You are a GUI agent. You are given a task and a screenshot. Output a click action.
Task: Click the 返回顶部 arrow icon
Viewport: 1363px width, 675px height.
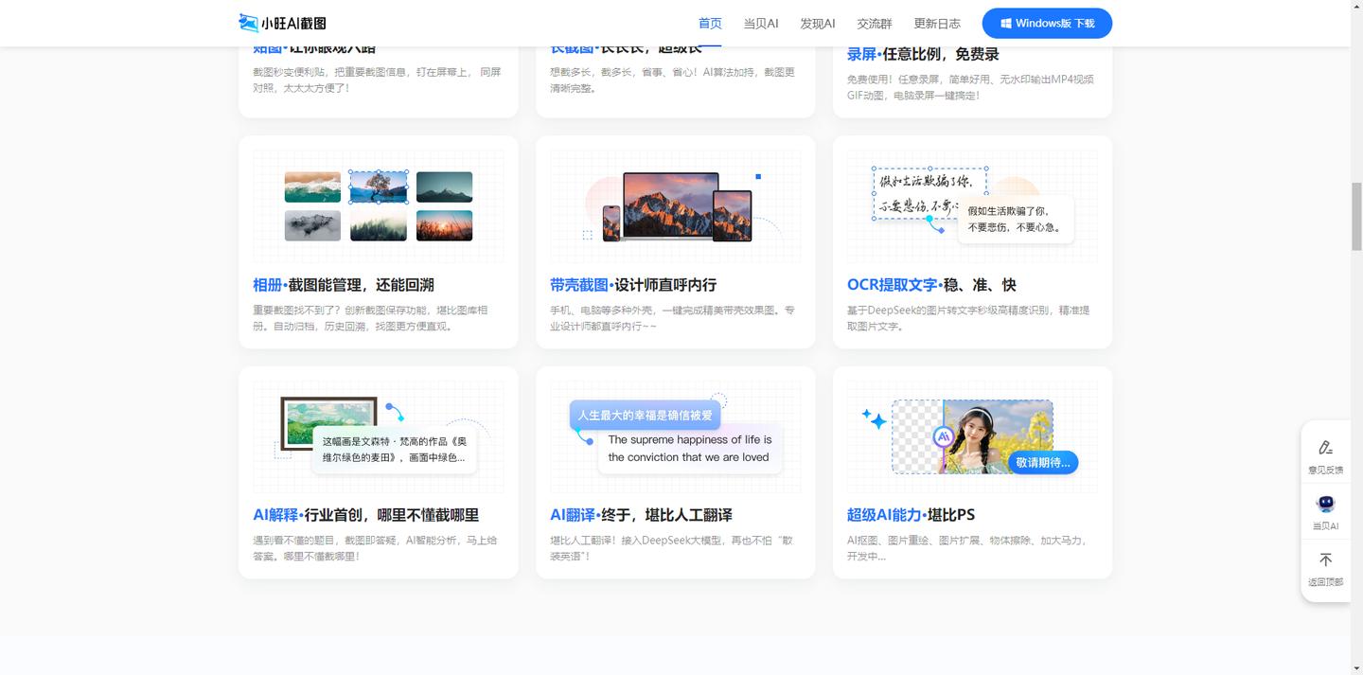click(x=1325, y=560)
